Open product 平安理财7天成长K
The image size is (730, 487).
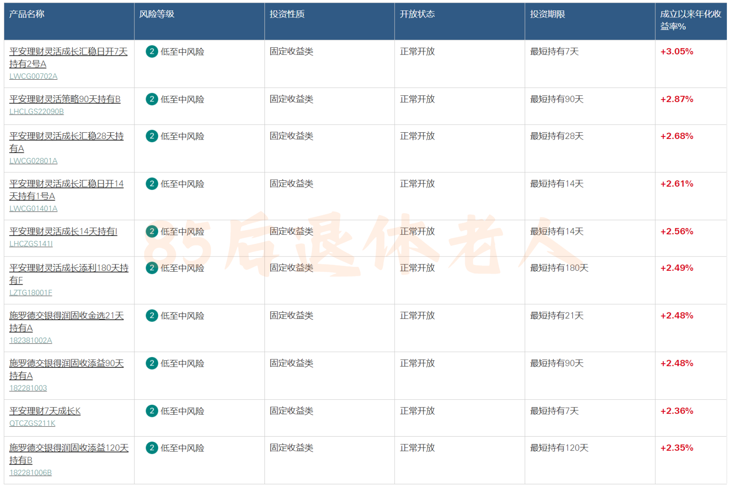[x=45, y=411]
